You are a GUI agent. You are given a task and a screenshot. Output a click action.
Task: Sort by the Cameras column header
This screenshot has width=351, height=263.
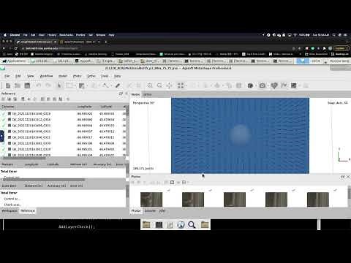pyautogui.click(x=8, y=107)
